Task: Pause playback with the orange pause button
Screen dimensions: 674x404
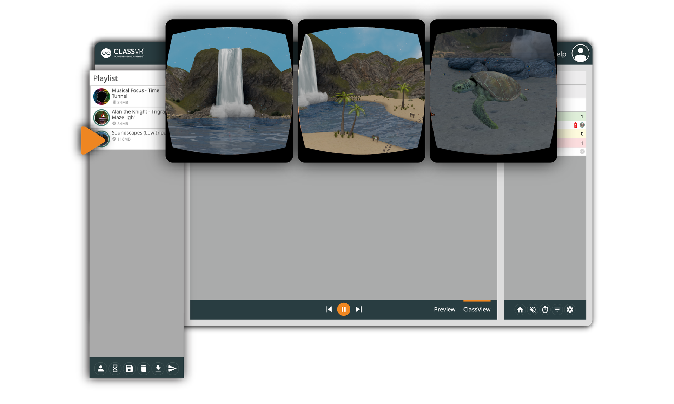Action: point(344,309)
